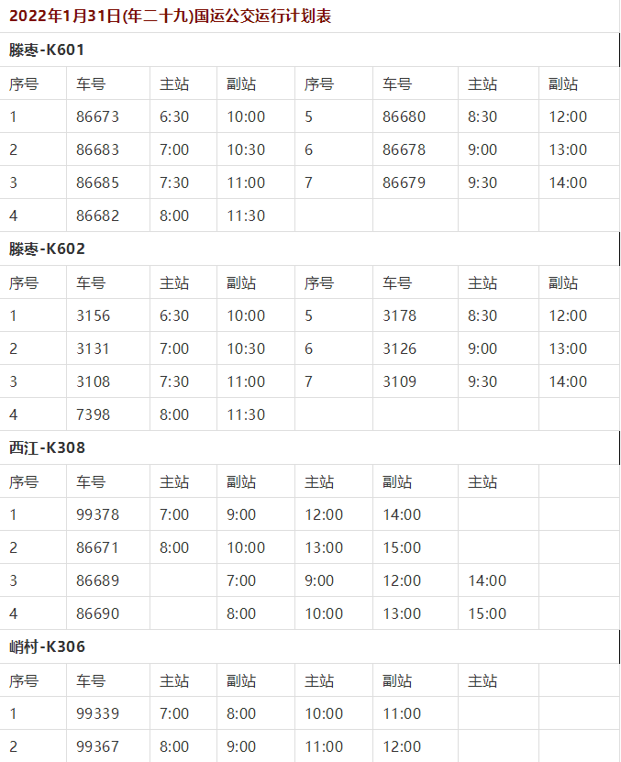Click bus number 86679 cell
This screenshot has height=762, width=621.
pyautogui.click(x=404, y=182)
